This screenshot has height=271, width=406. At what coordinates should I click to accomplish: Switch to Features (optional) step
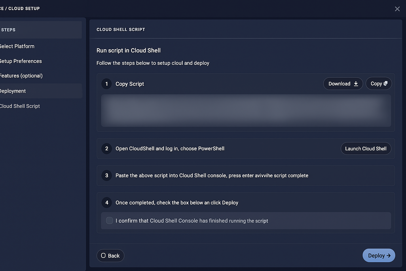pyautogui.click(x=21, y=76)
